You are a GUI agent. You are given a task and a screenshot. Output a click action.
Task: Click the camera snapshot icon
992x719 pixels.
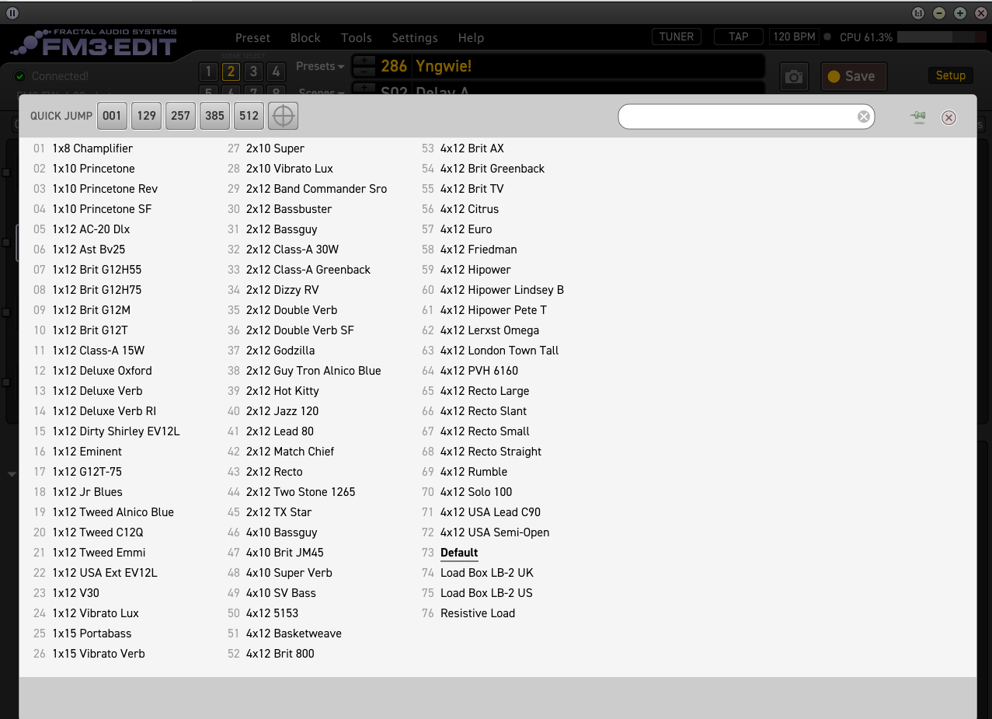point(793,76)
